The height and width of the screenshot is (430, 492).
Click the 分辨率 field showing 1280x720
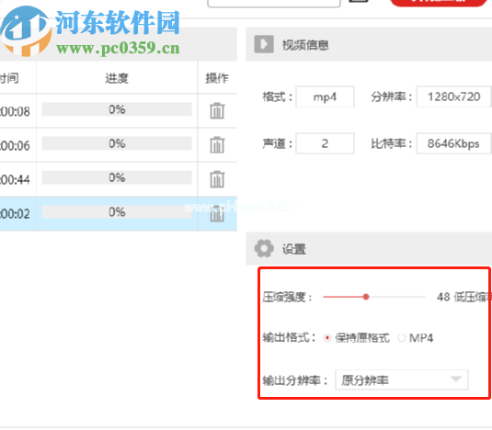[x=453, y=96]
